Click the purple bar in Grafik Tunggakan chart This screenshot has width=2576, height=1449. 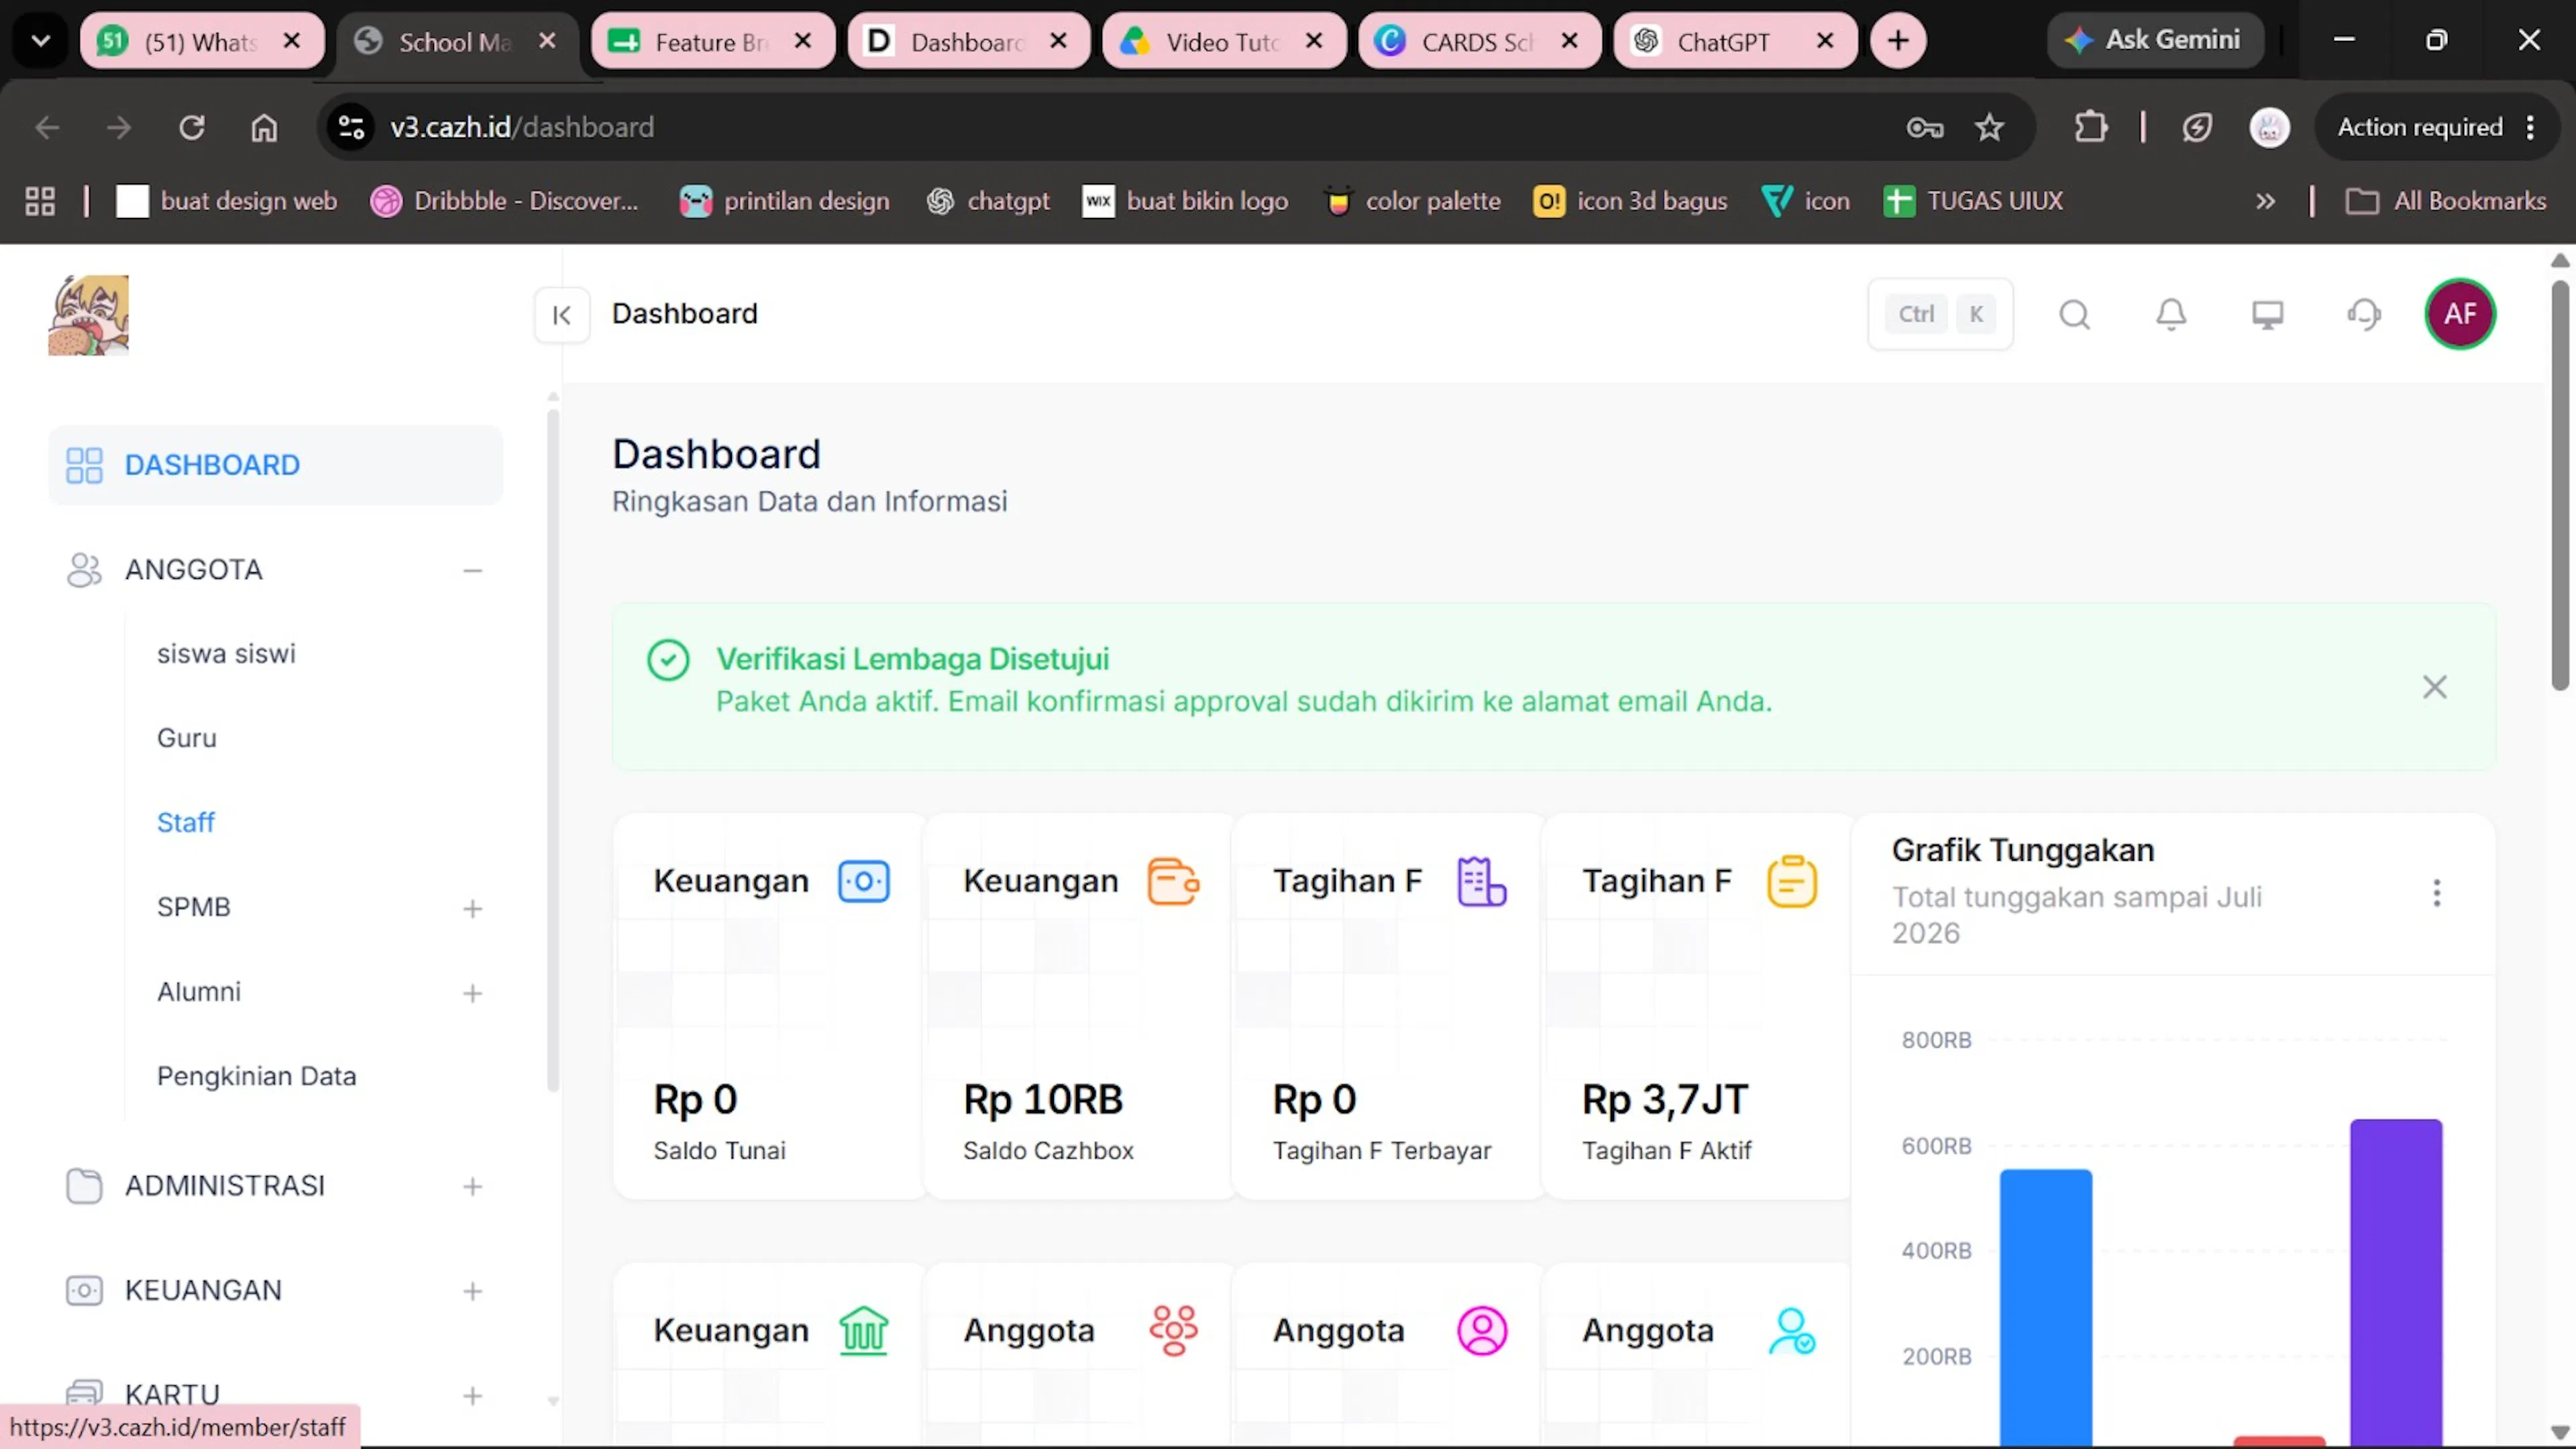pyautogui.click(x=2395, y=1282)
